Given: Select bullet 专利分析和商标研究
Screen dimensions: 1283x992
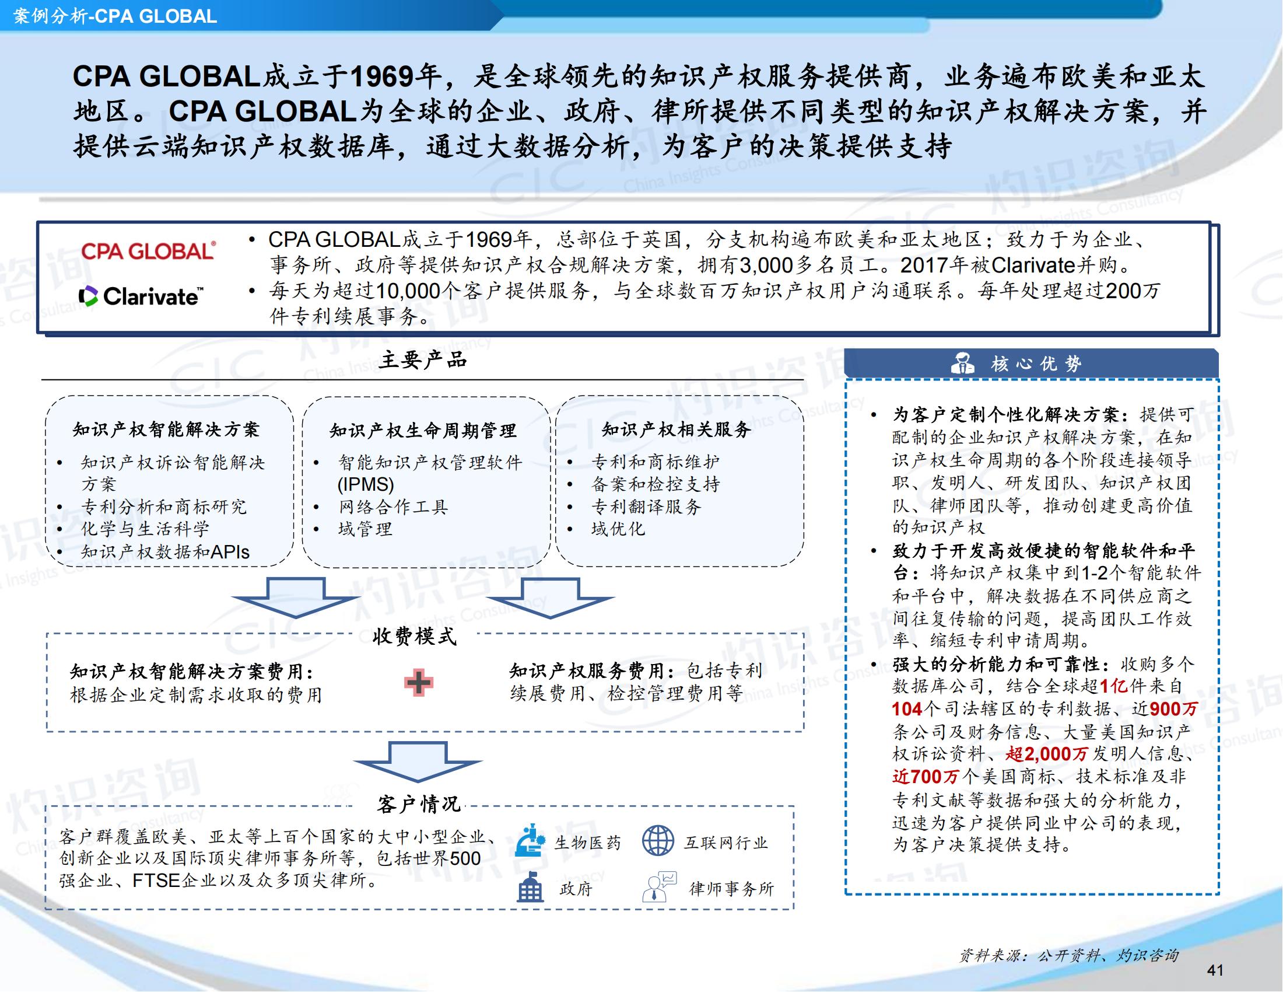Looking at the screenshot, I should pos(164,507).
